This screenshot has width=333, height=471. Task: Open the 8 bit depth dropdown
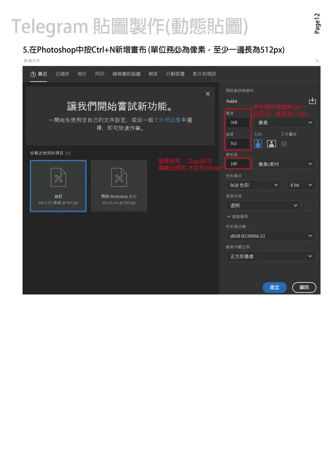pos(301,185)
